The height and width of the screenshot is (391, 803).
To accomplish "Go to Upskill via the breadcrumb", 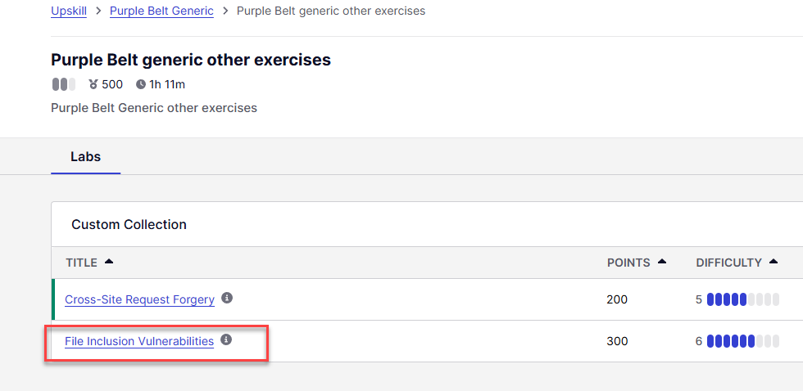I will coord(69,11).
